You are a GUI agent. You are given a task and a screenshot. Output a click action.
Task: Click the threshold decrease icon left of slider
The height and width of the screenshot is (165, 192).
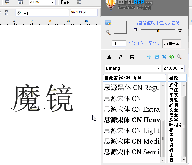point(136,30)
